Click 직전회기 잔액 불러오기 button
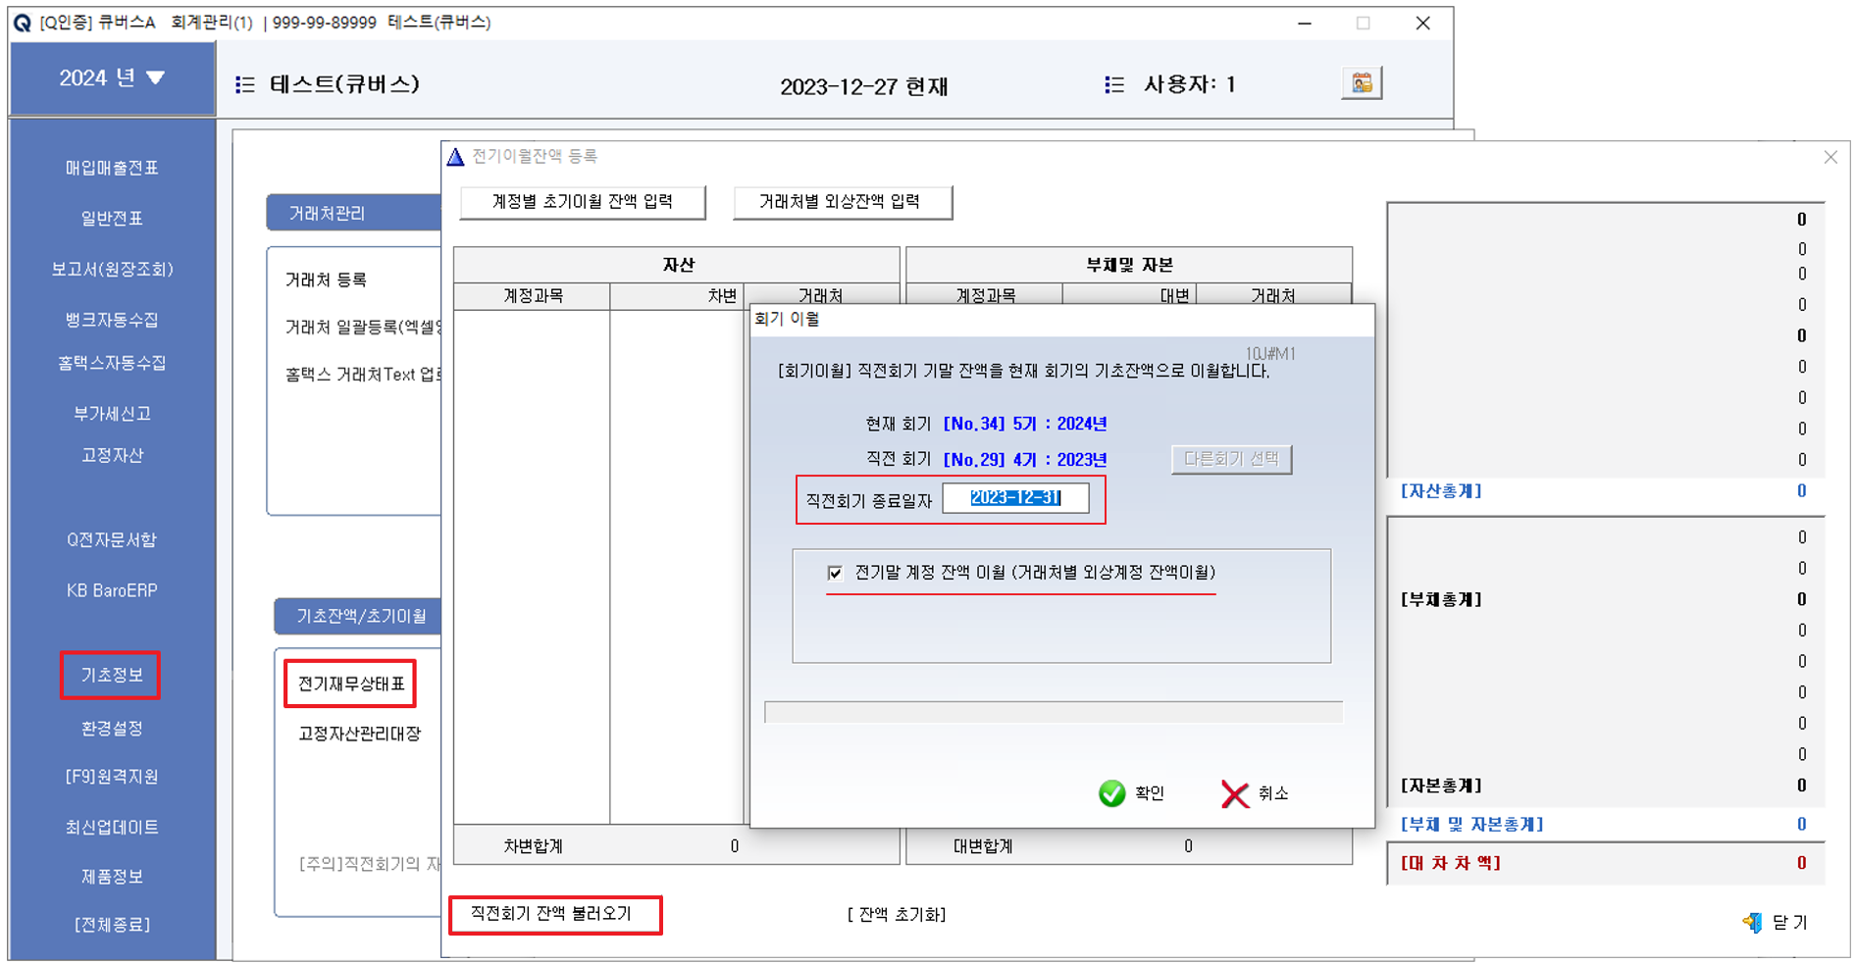 pos(555,914)
